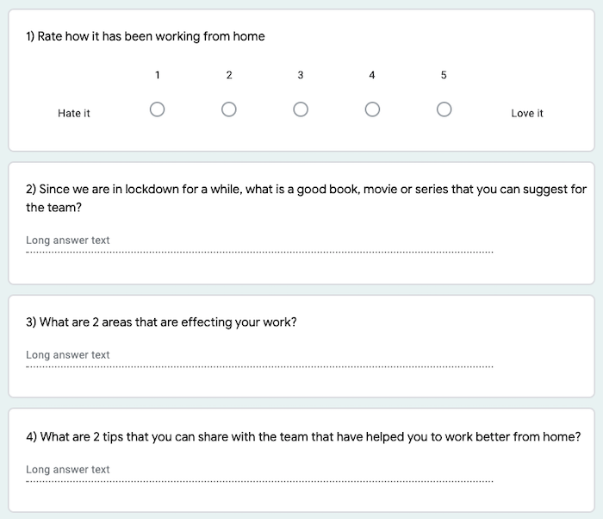
Task: Pick rating 5 next to Love it
Action: (444, 109)
